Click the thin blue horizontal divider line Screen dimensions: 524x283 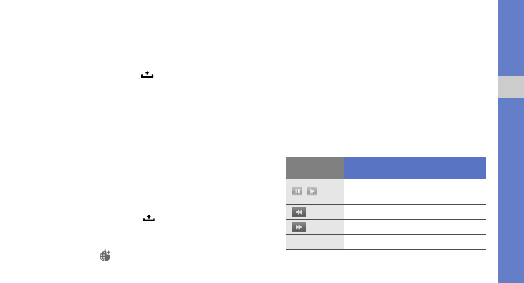coord(379,36)
